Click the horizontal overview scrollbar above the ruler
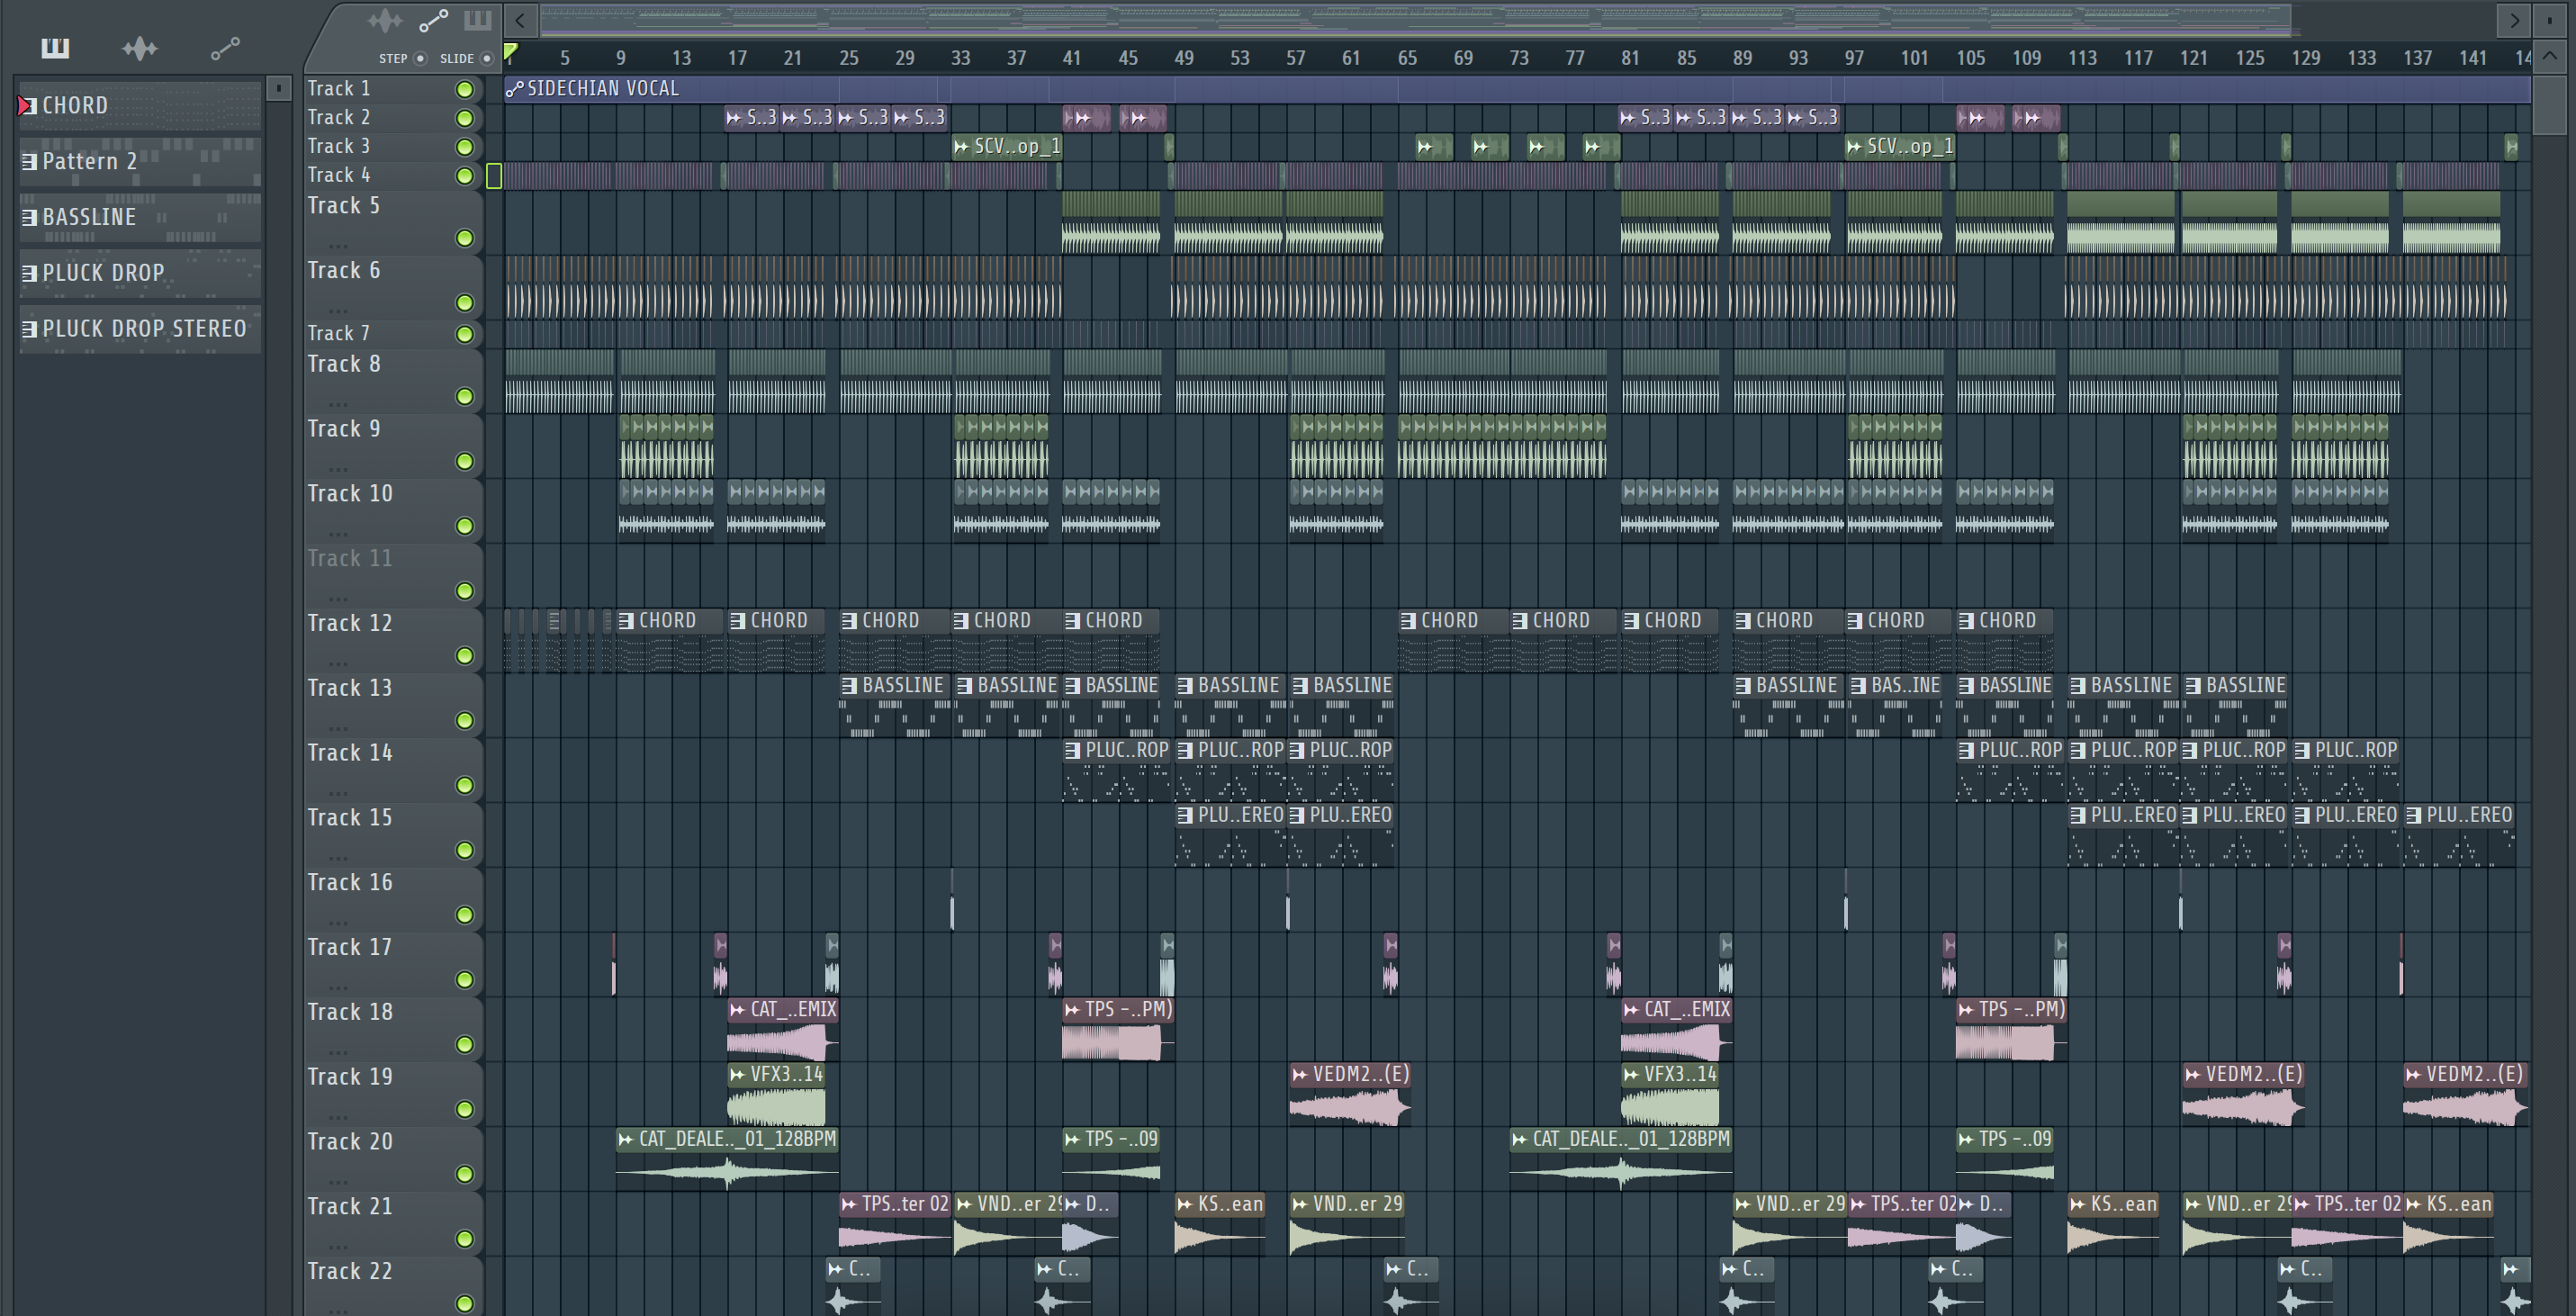 (x=1416, y=19)
